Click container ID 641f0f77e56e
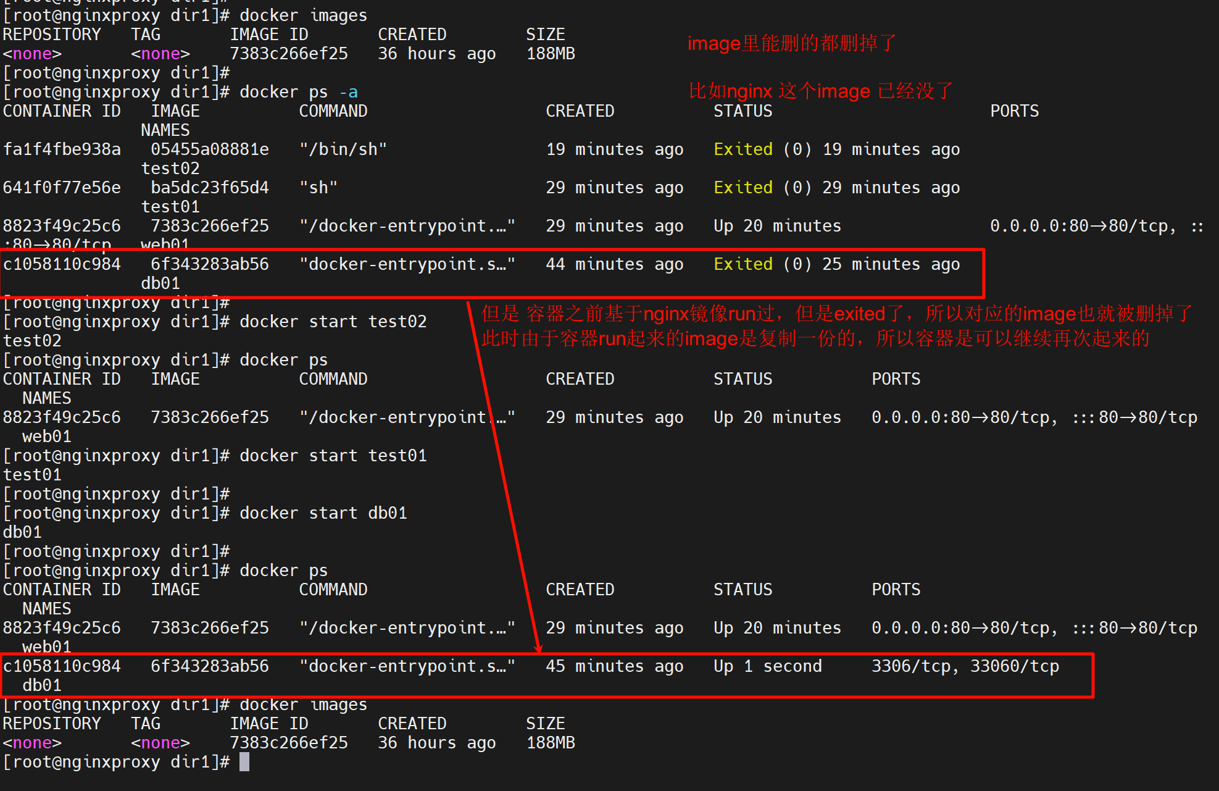Screen dimensions: 1219x791 [x=62, y=188]
